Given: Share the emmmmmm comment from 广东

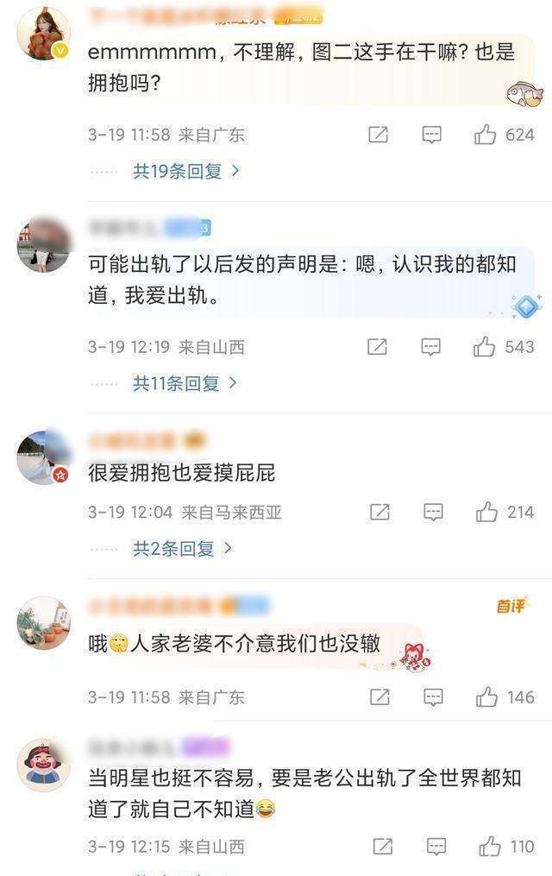Looking at the screenshot, I should [x=378, y=135].
